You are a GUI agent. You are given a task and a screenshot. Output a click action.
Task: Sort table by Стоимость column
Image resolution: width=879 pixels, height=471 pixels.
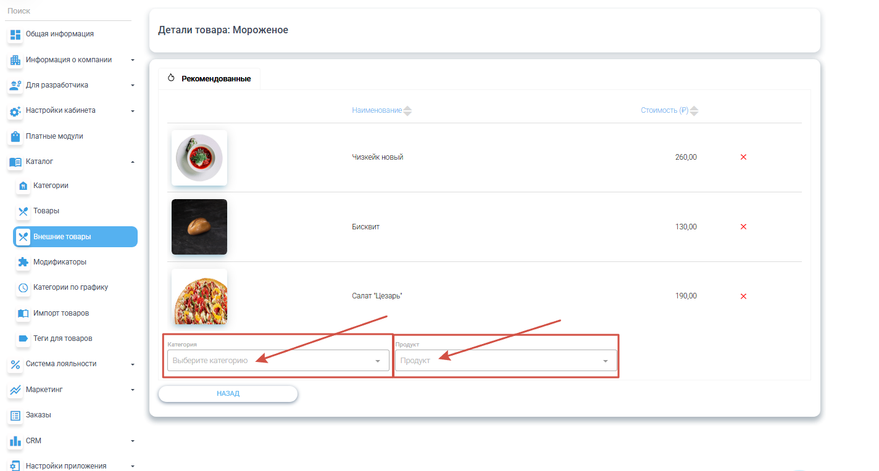(x=665, y=111)
